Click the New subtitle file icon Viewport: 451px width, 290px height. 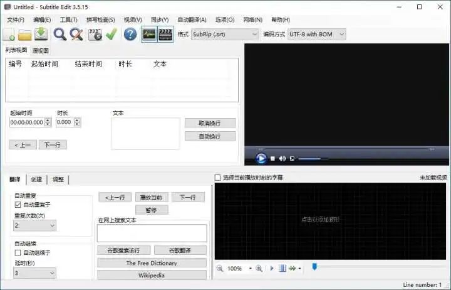tap(9, 34)
